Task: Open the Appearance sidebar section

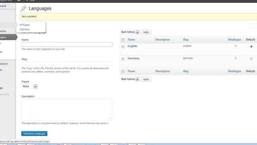Action: (x=4, y=64)
